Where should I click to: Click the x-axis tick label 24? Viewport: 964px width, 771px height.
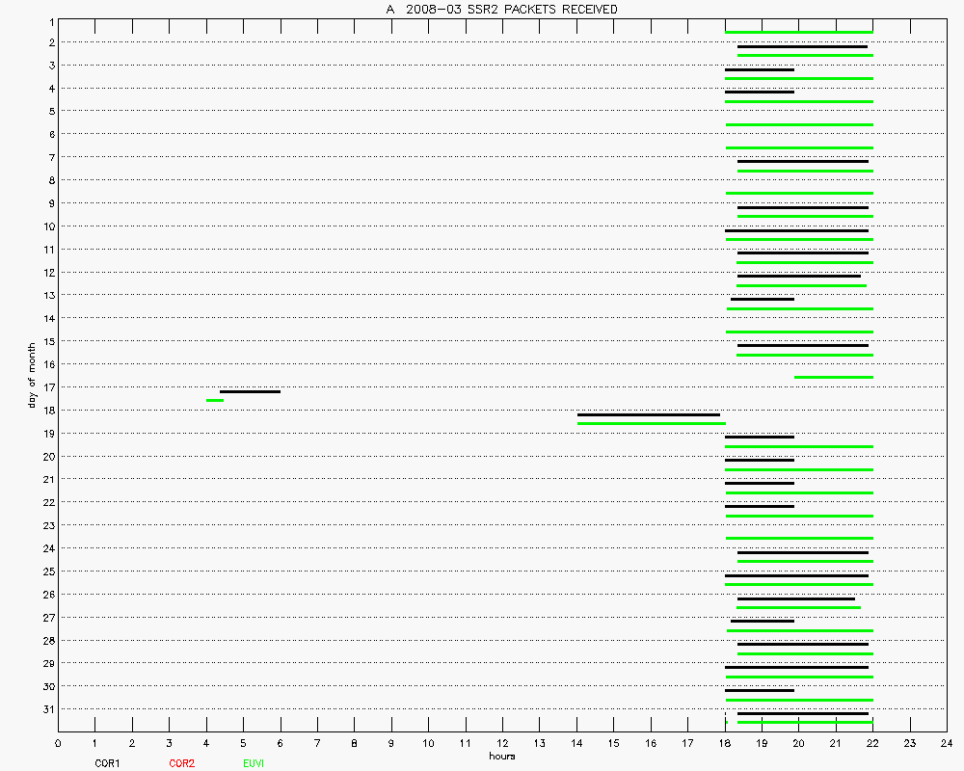click(946, 744)
